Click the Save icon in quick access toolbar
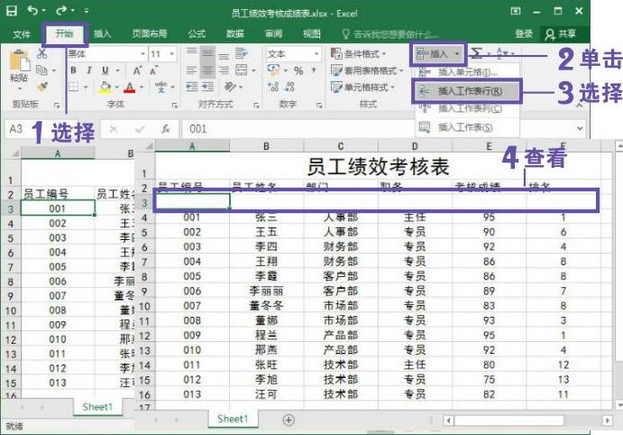The image size is (623, 435). tap(12, 12)
